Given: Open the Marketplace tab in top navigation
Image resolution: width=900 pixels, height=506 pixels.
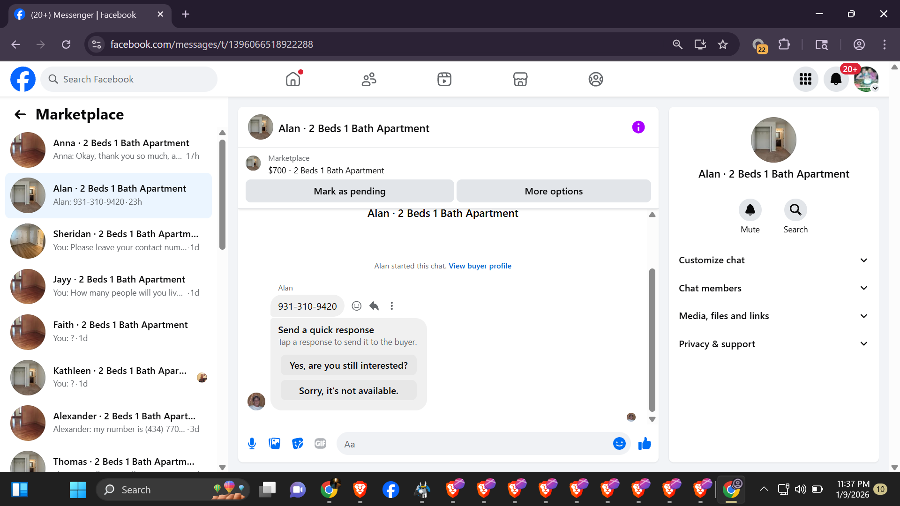Looking at the screenshot, I should pos(520,79).
